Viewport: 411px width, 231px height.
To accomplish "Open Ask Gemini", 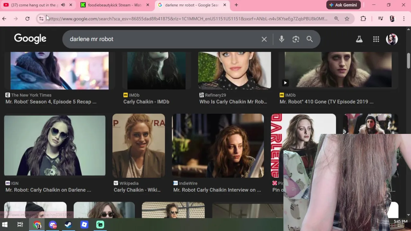I will coord(344,5).
